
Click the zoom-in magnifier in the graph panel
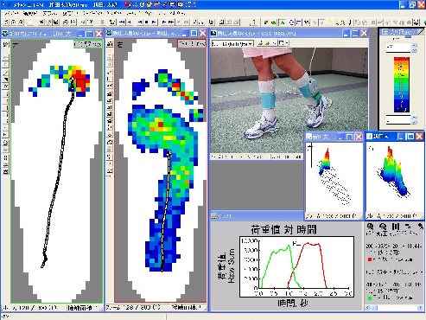pos(371,227)
